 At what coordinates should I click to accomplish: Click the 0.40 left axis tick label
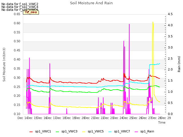(17, 60)
